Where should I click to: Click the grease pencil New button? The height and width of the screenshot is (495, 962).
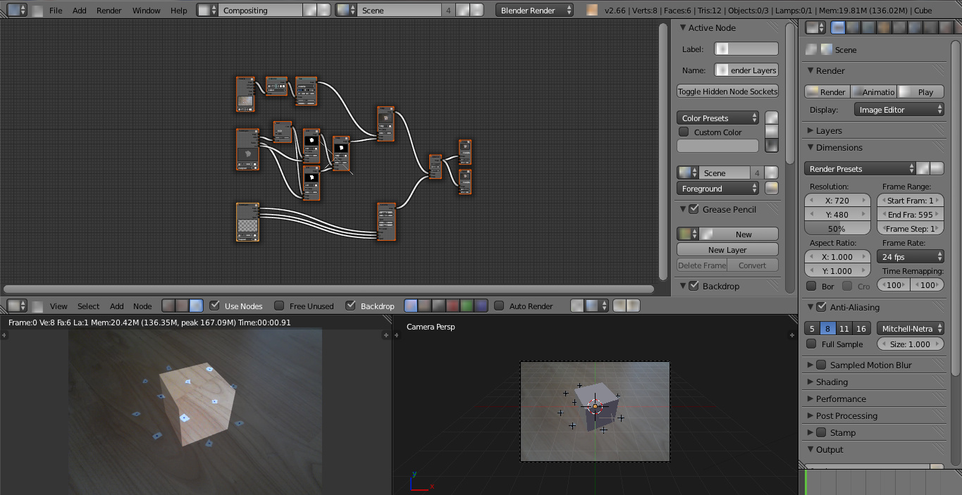coord(744,234)
